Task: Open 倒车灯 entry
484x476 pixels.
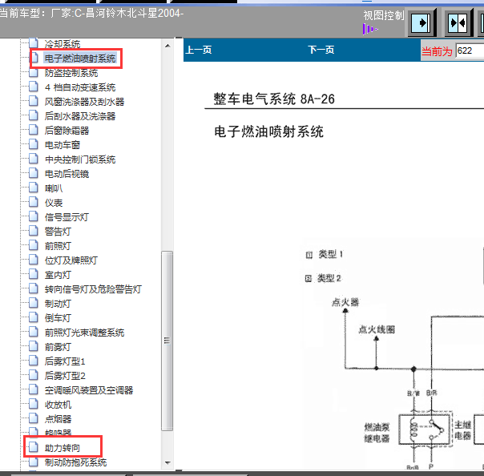Action: click(x=58, y=318)
